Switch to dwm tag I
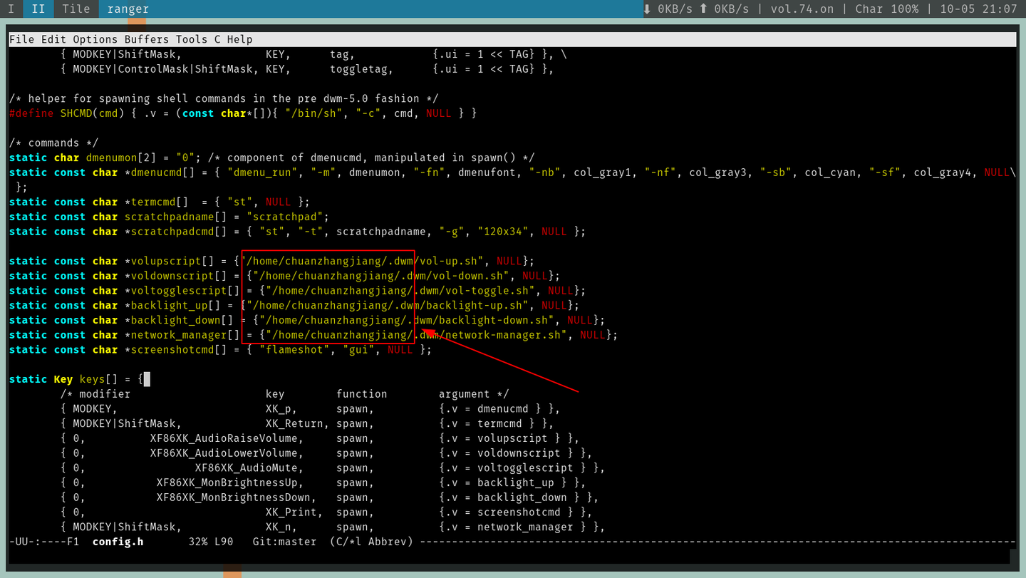This screenshot has height=578, width=1026. click(11, 9)
